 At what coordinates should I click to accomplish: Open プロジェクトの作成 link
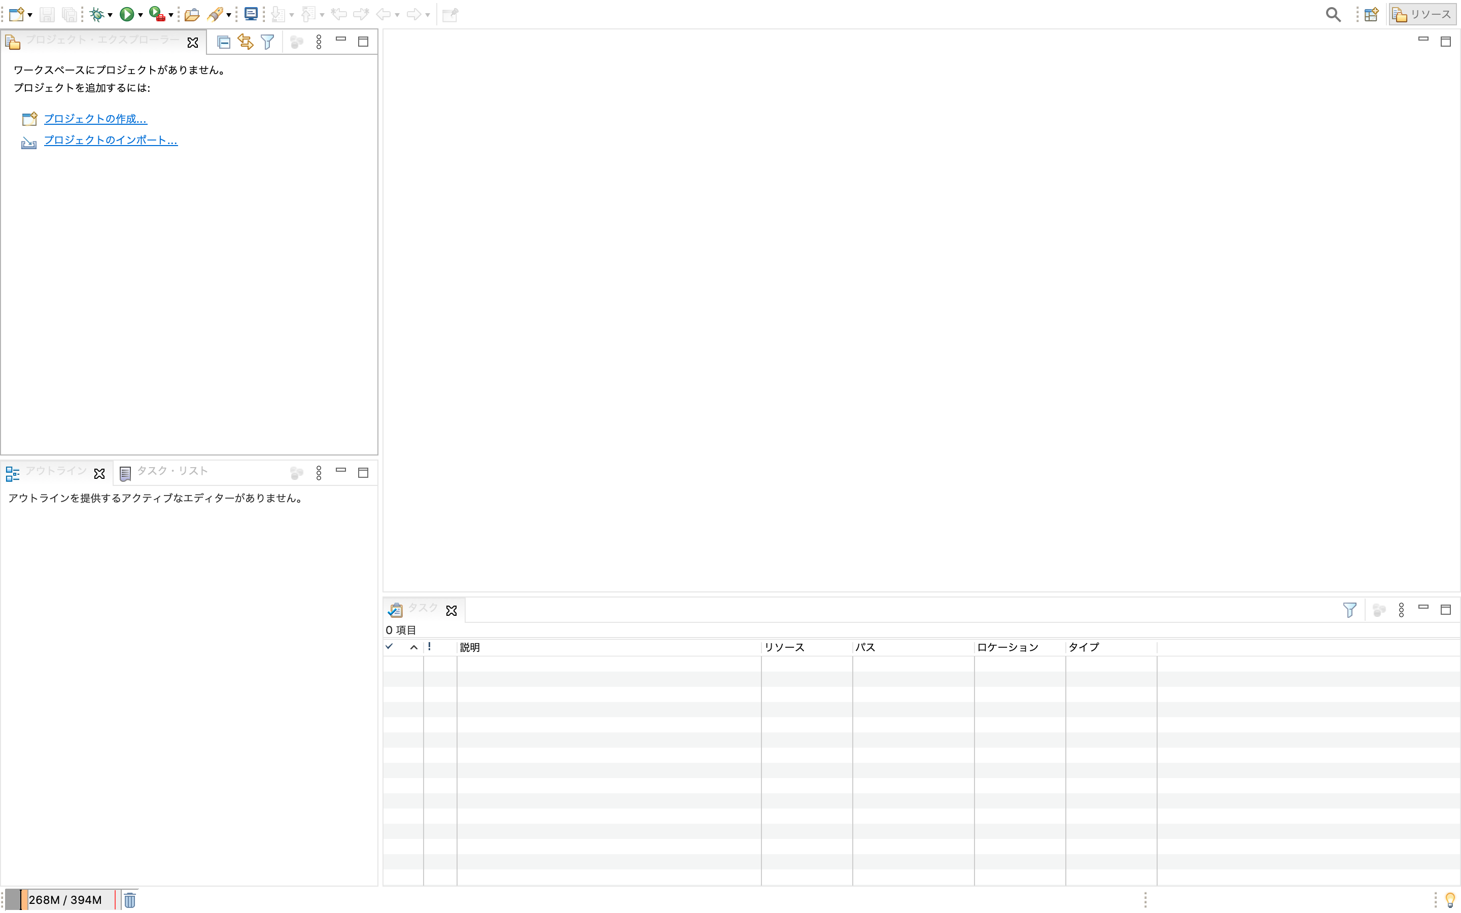[x=94, y=118]
